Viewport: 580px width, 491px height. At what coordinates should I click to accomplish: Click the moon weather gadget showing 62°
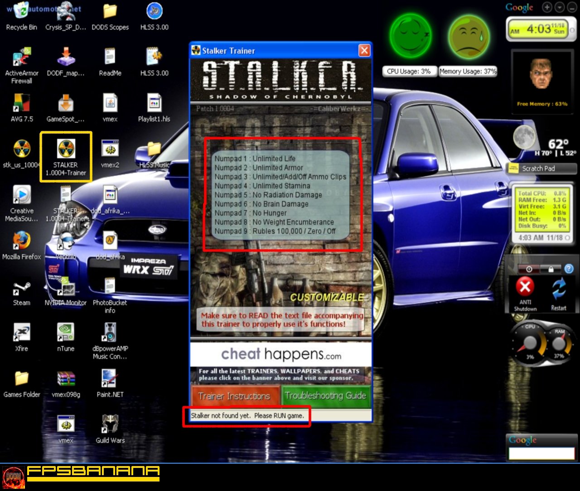[x=544, y=141]
